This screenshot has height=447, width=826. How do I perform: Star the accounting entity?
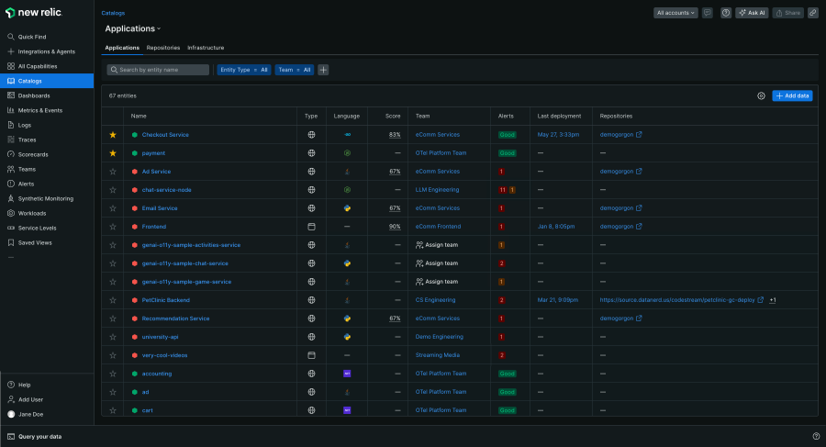coord(113,374)
